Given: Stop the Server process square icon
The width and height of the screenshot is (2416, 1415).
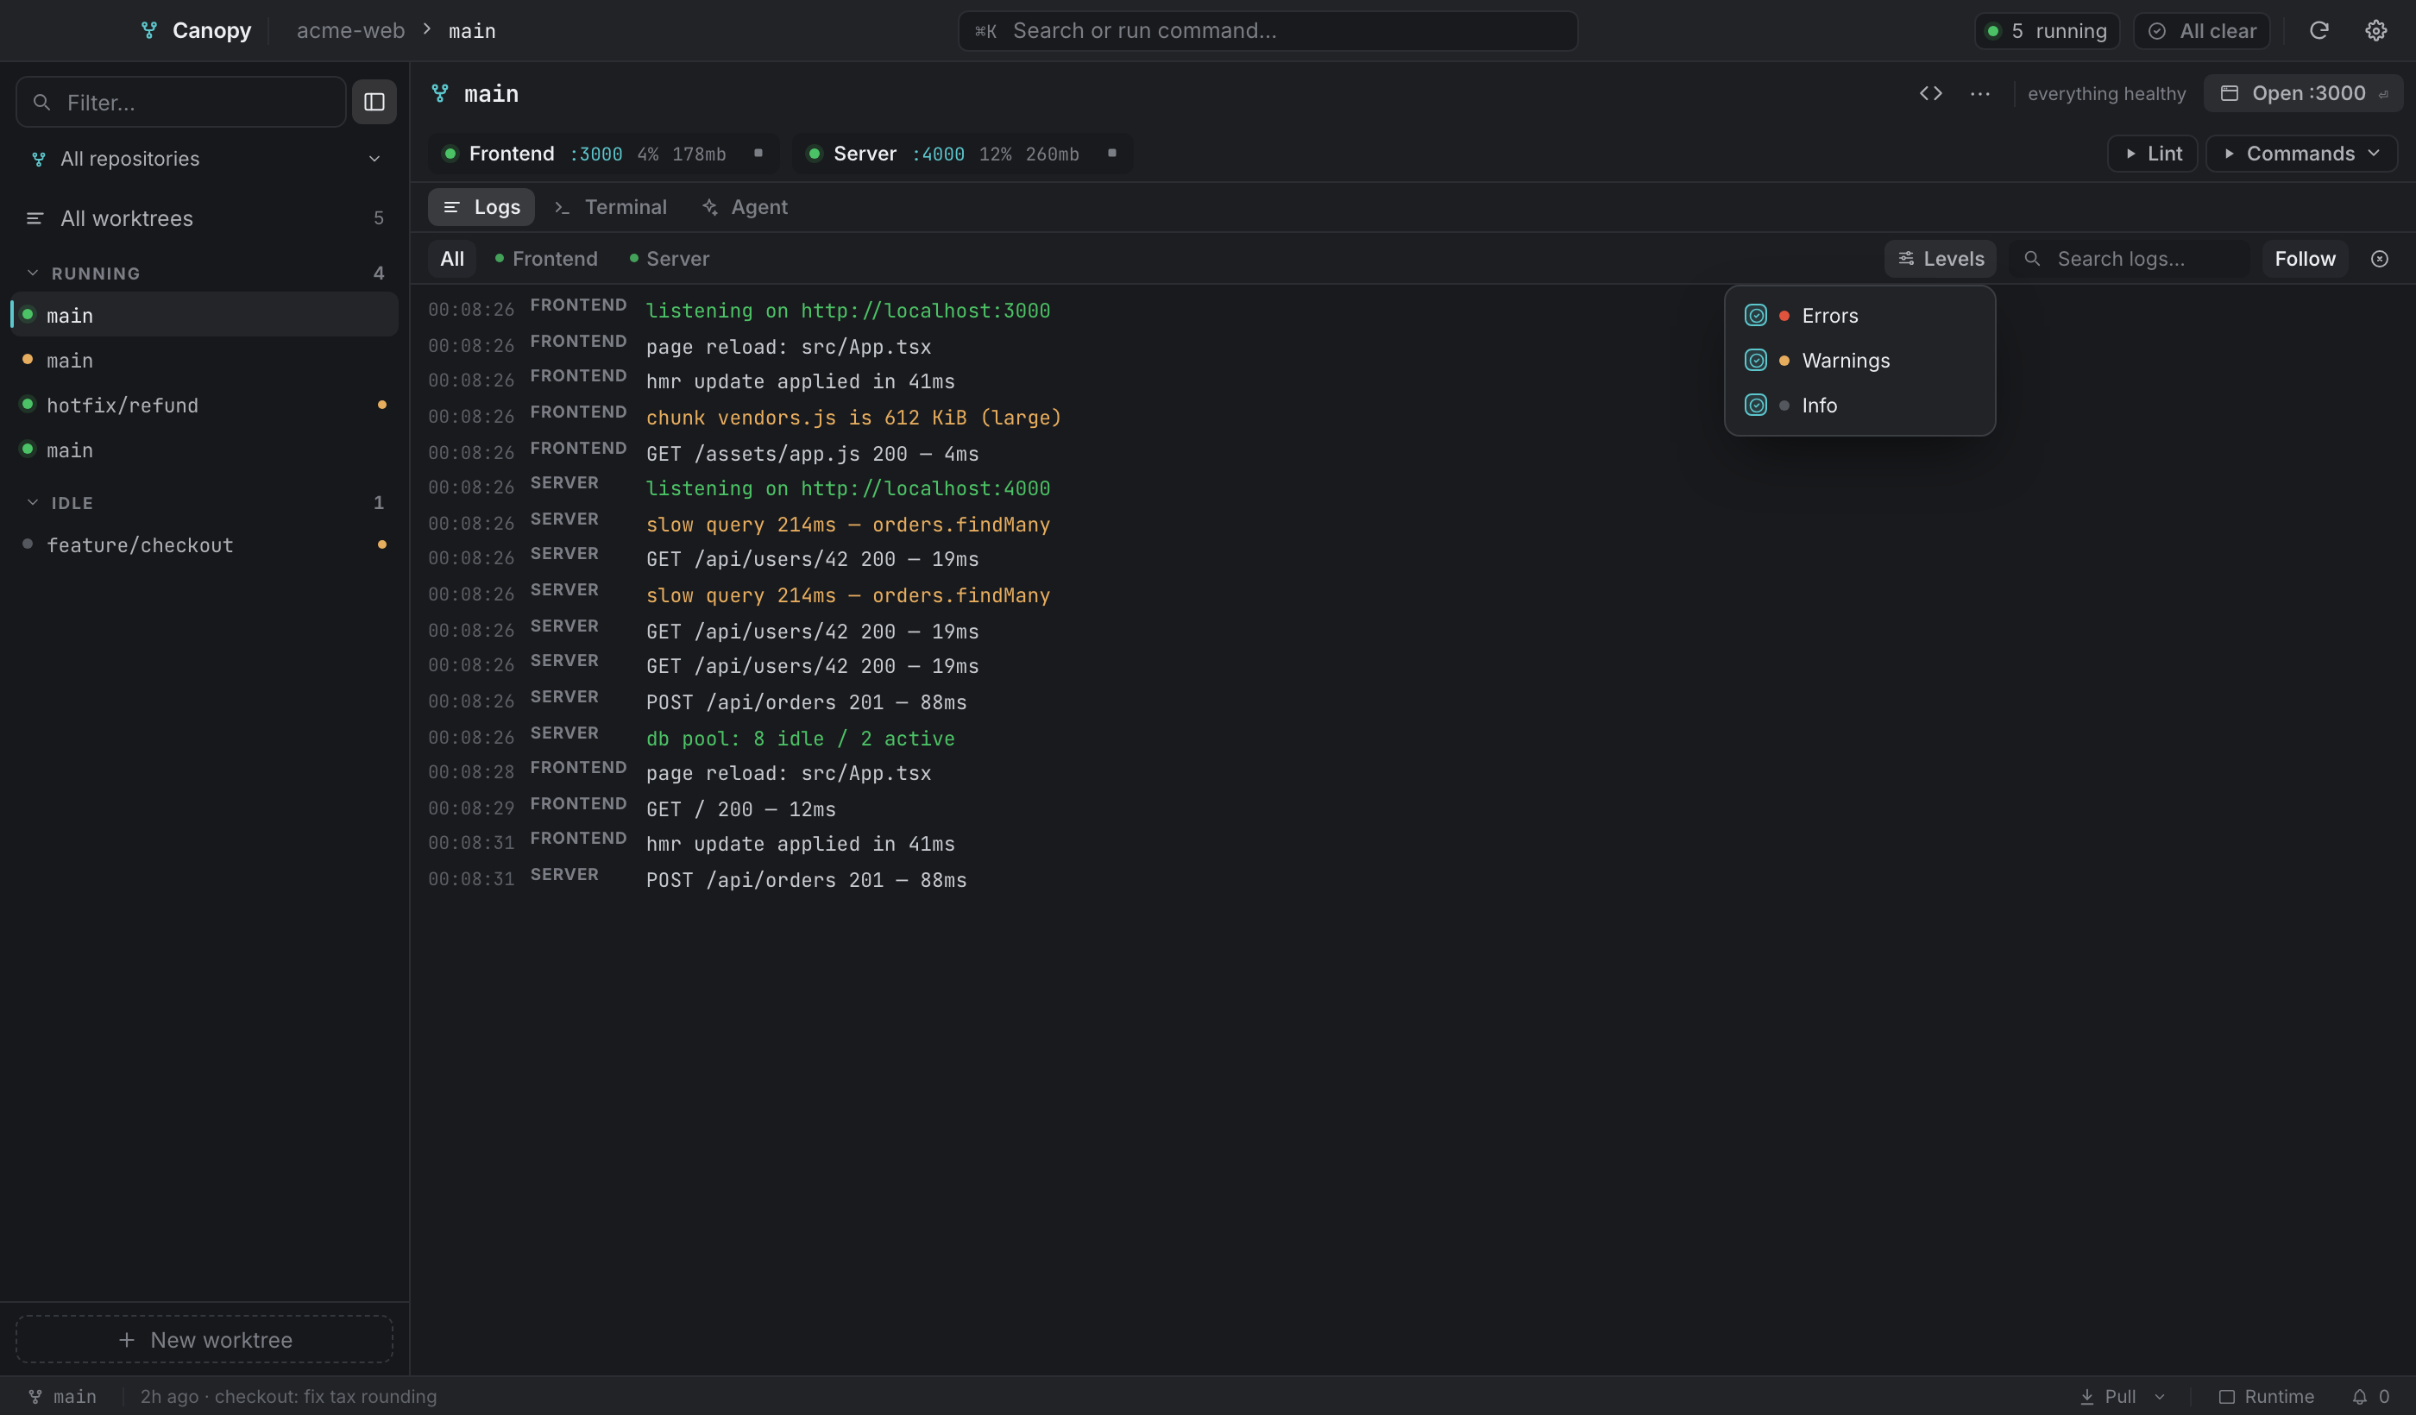Looking at the screenshot, I should click(1112, 154).
